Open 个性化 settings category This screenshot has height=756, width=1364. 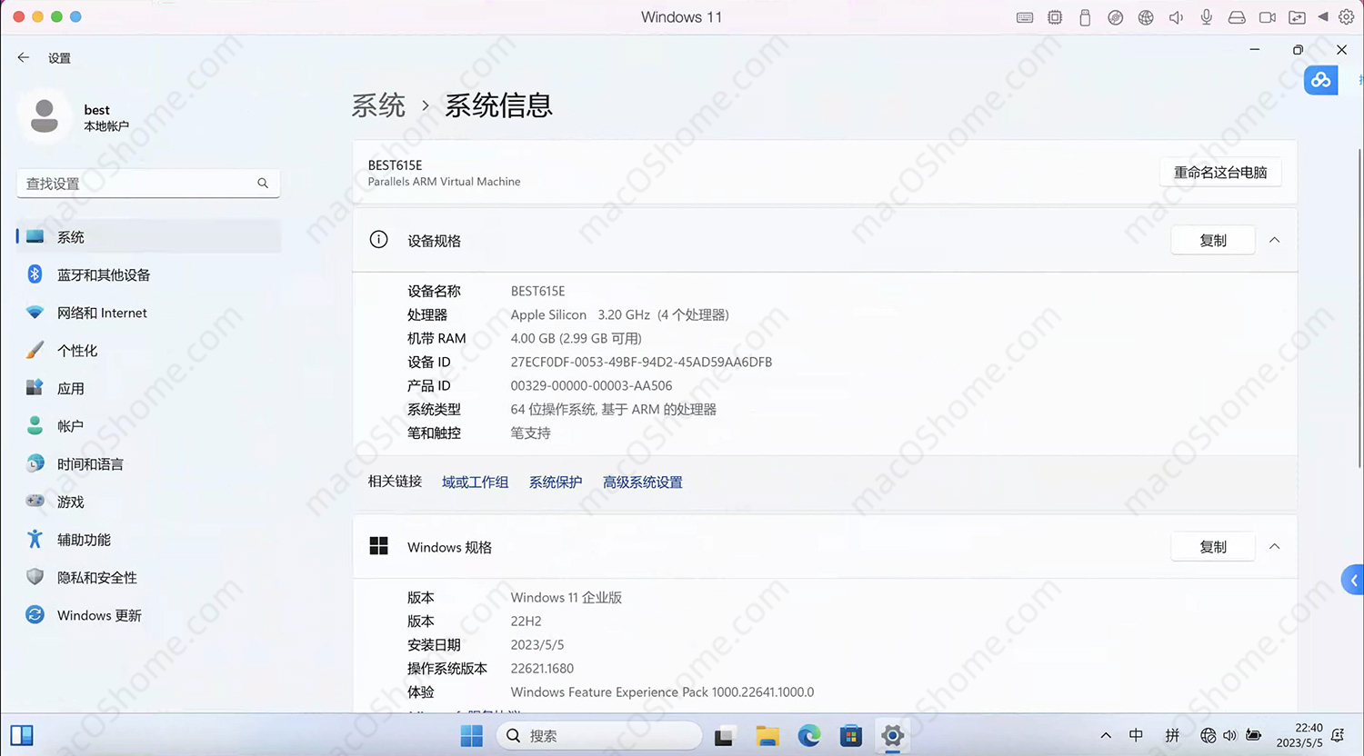tap(149, 351)
